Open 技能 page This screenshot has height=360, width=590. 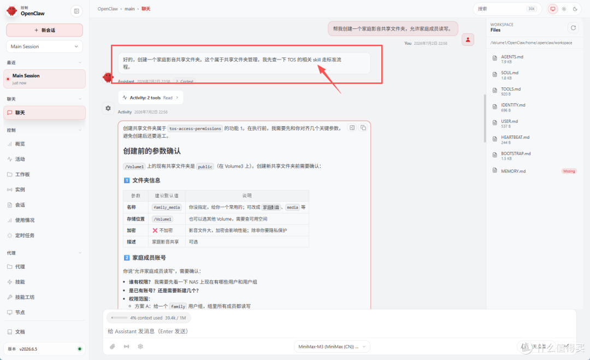click(x=20, y=282)
